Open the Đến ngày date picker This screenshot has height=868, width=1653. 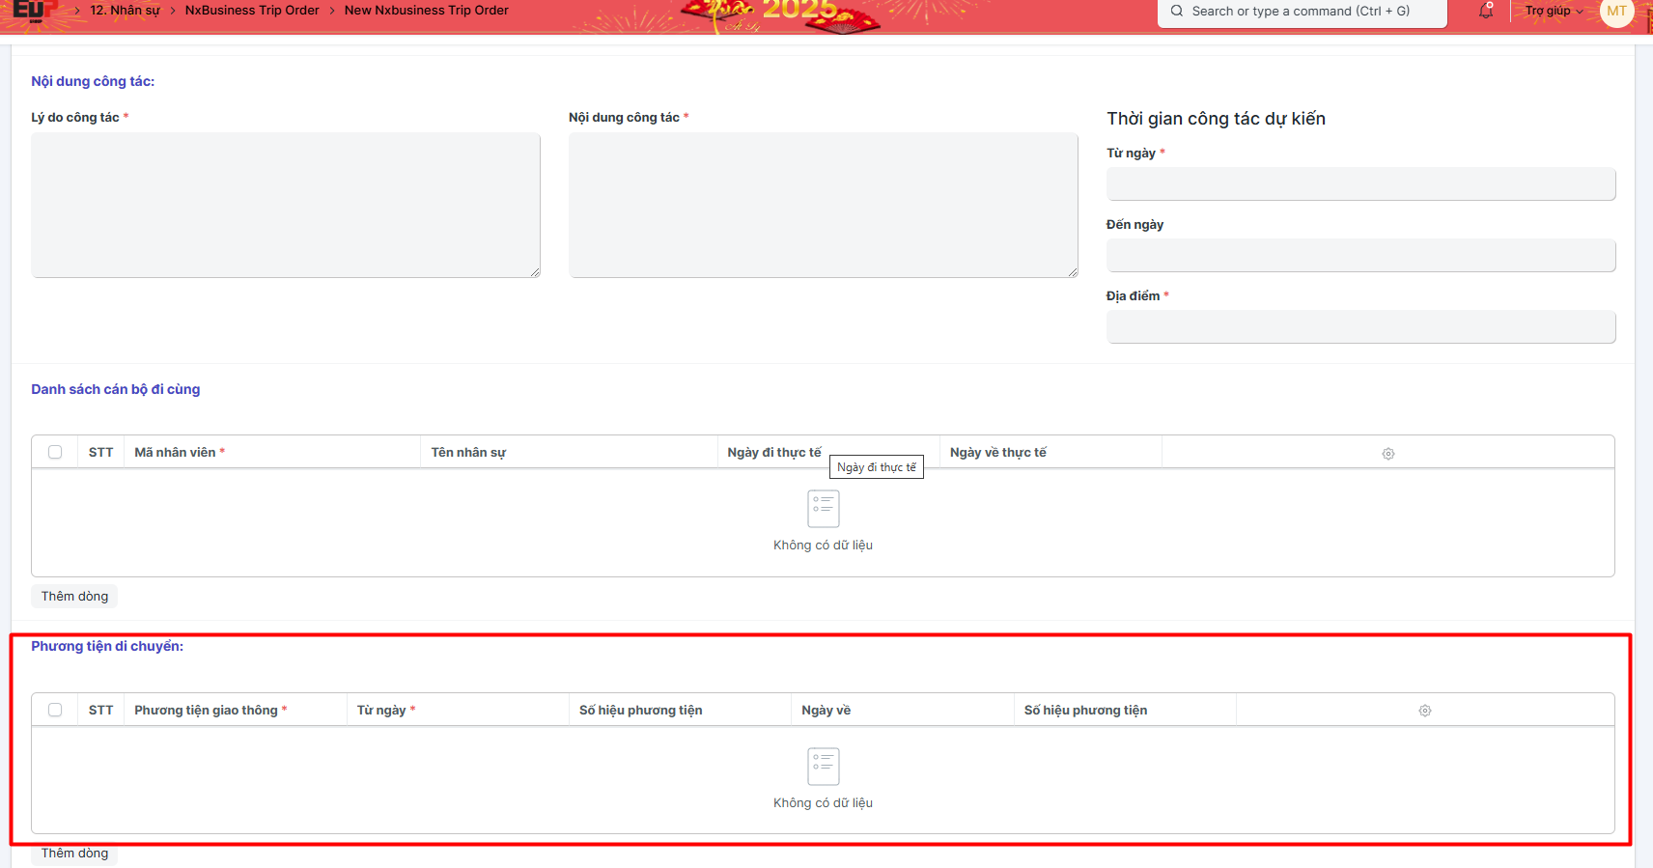point(1359,256)
